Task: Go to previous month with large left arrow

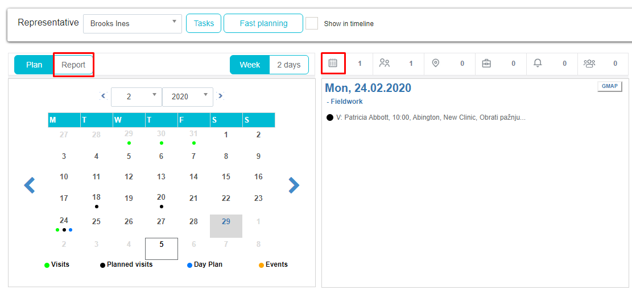Action: pyautogui.click(x=30, y=185)
